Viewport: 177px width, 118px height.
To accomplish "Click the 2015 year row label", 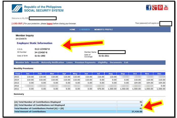I will point(16,77).
